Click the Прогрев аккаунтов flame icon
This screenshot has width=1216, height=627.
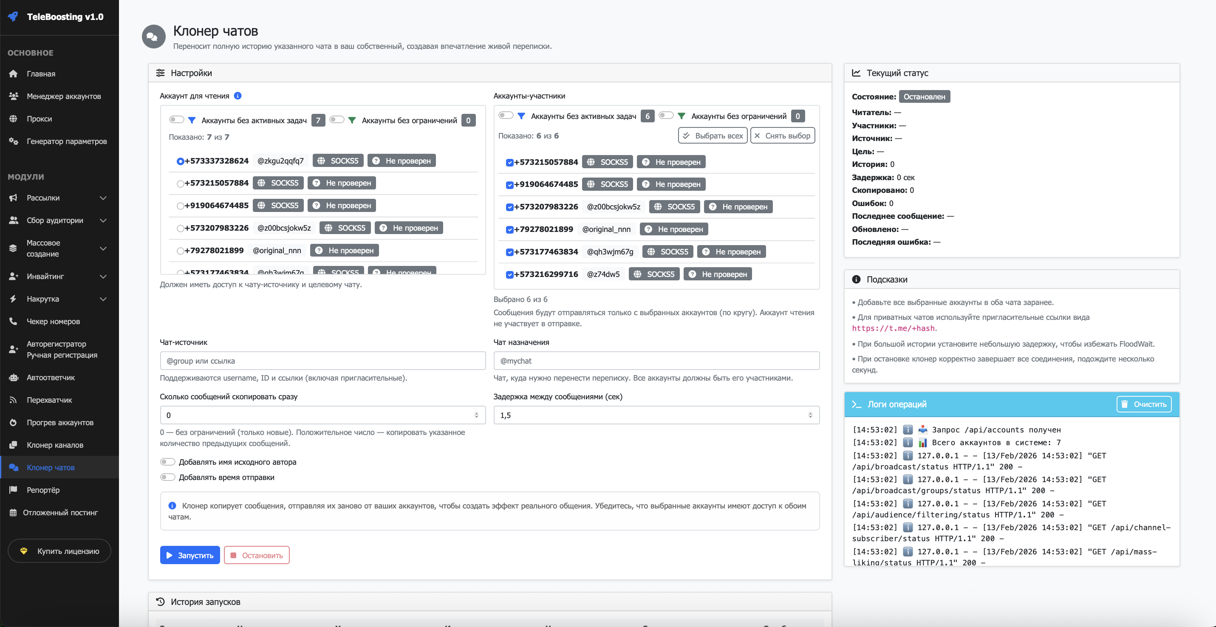(x=13, y=422)
